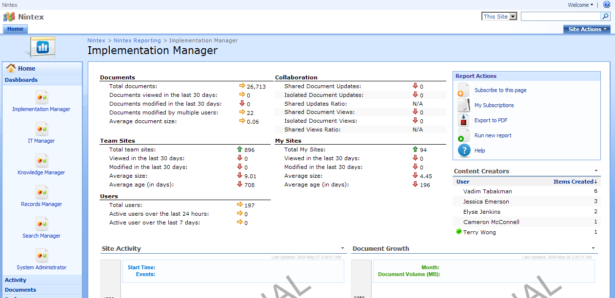Select the Knowledge Manager dashboard icon
615x298 pixels.
tap(42, 160)
